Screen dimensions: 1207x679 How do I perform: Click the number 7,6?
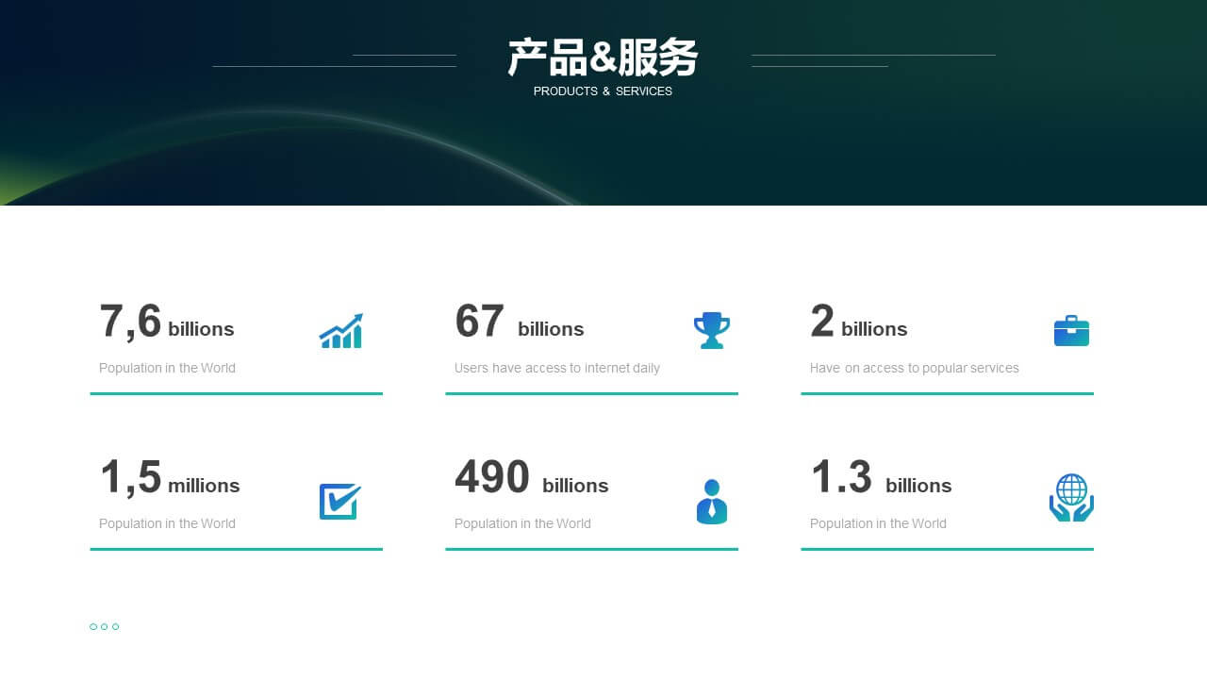click(x=130, y=323)
